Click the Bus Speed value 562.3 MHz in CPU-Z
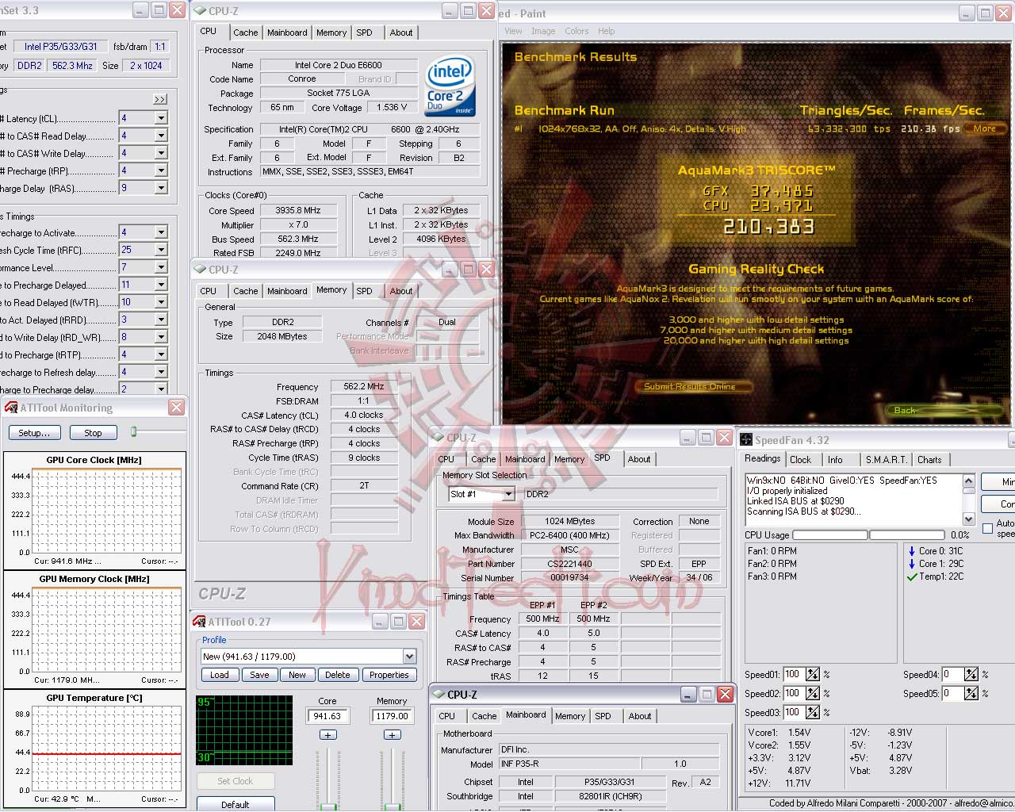Screen dimensions: 1015x812 coord(298,239)
